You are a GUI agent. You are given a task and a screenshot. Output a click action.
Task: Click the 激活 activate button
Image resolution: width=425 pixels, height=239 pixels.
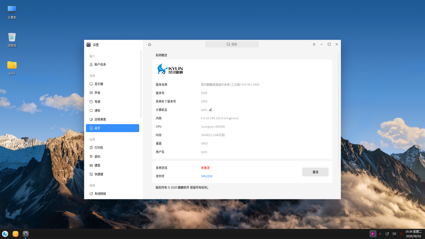315,172
